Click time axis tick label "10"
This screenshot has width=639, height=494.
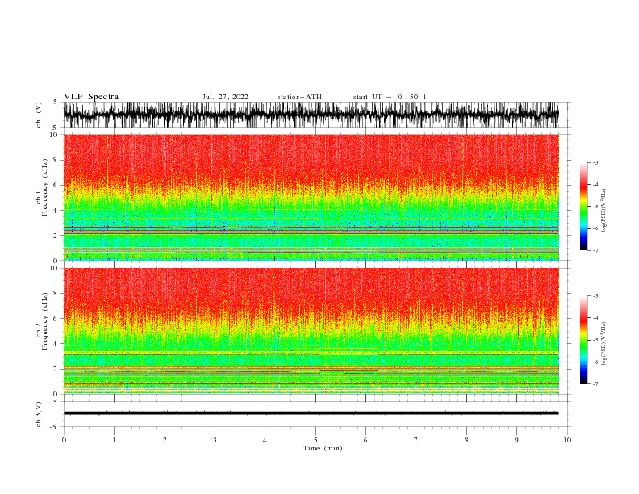(567, 440)
